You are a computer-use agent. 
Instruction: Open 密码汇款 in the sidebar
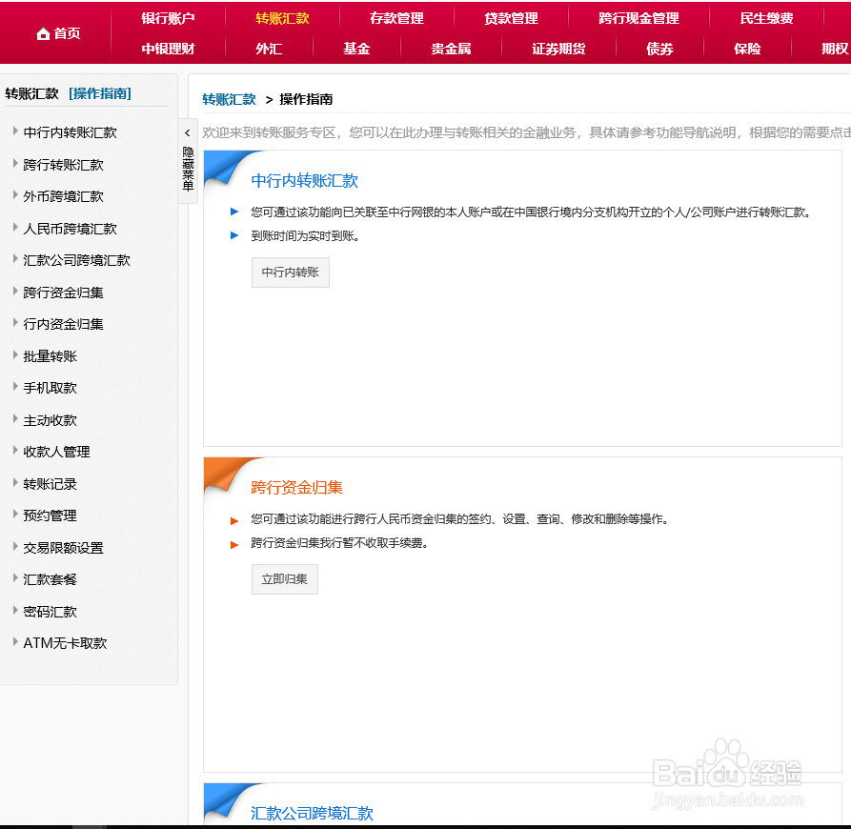(x=50, y=612)
